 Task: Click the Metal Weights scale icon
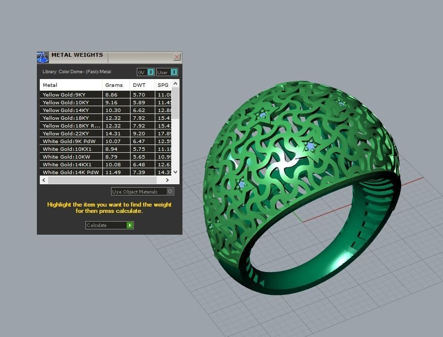point(43,57)
